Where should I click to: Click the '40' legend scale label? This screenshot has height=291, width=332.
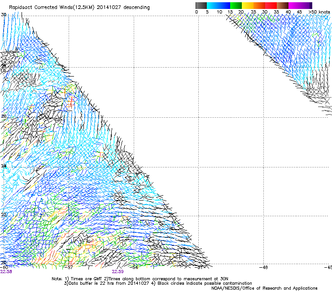click(x=288, y=12)
